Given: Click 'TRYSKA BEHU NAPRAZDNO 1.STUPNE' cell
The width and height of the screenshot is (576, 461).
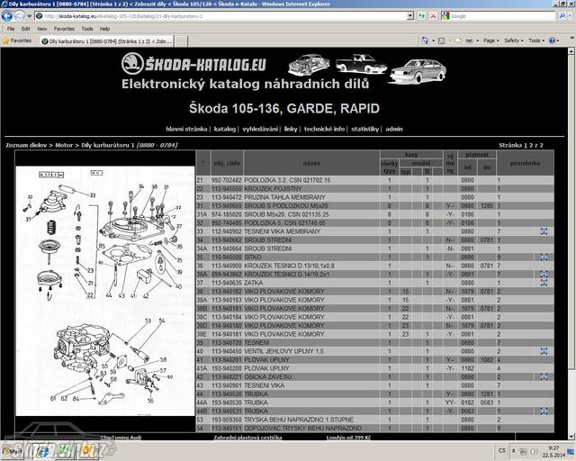Looking at the screenshot, I should (299, 420).
